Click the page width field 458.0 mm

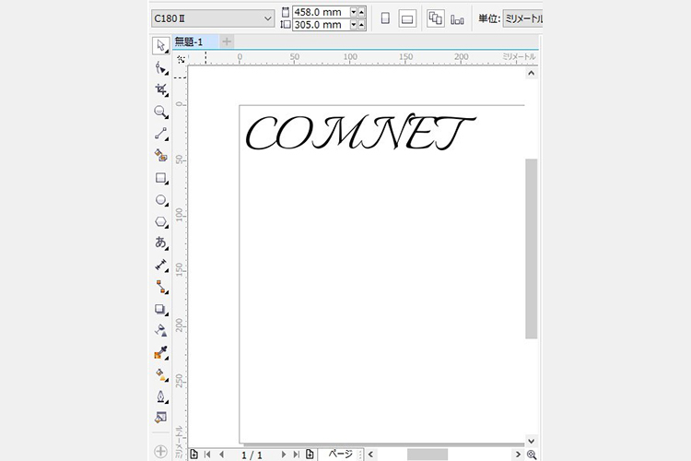322,12
